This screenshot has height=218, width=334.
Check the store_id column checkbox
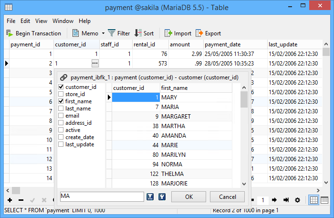61,94
